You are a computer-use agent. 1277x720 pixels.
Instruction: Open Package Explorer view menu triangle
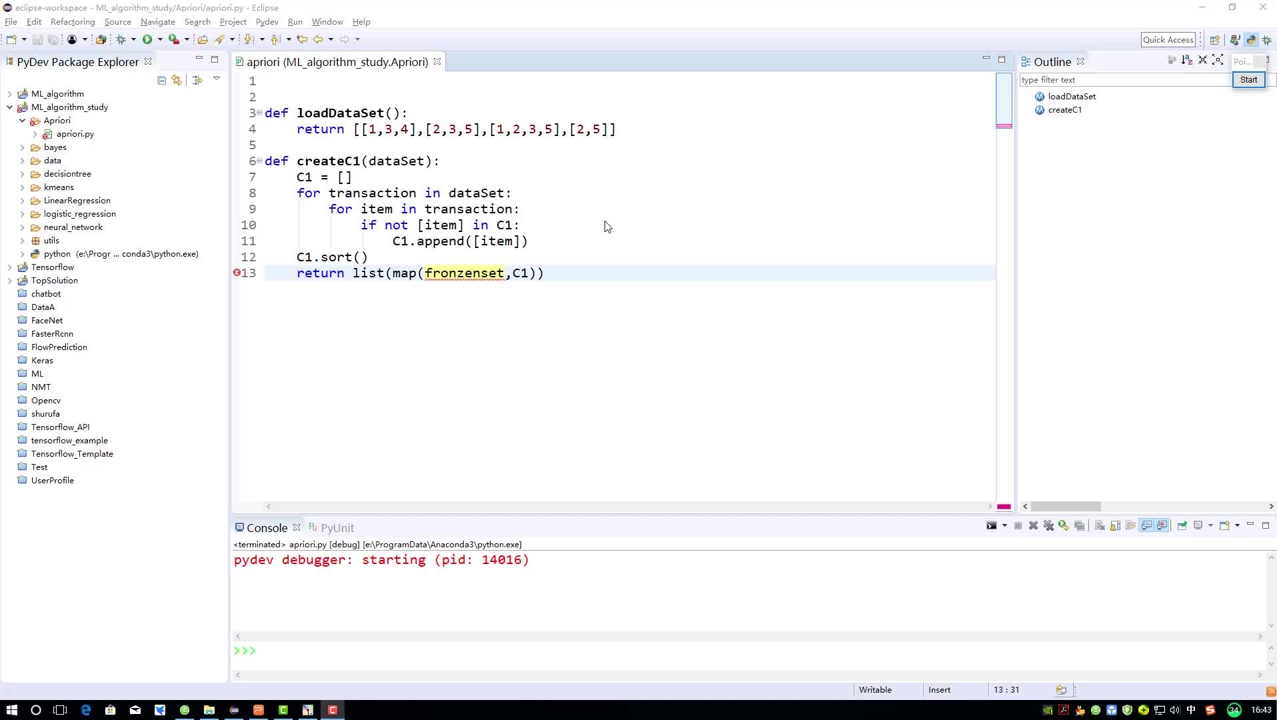pos(217,79)
